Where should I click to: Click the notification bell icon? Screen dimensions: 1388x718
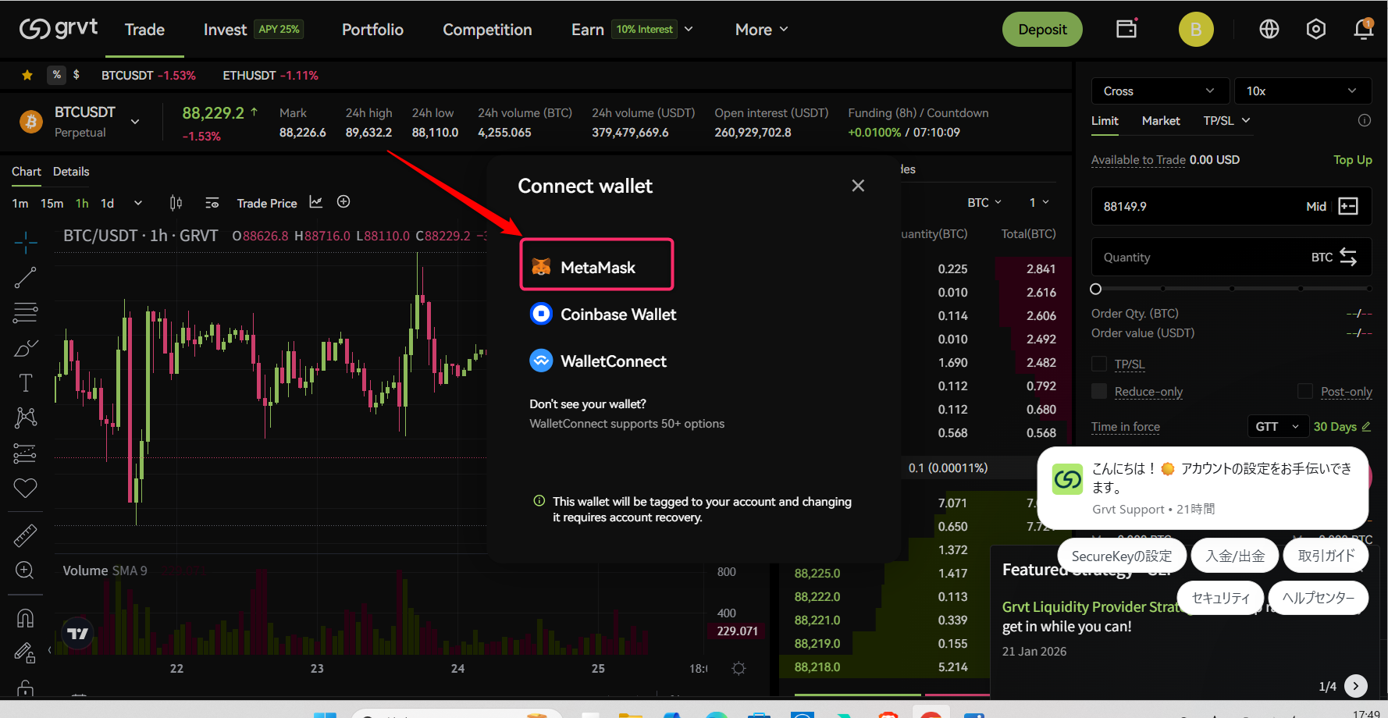click(1363, 30)
